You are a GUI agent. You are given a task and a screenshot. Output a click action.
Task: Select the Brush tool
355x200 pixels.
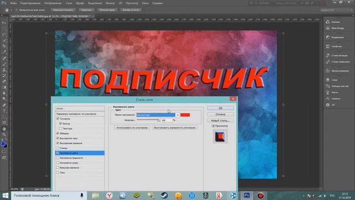(4, 64)
